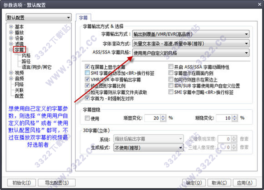Click the 初始化(I) button

(x=22, y=183)
